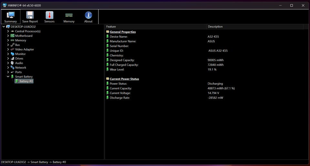
Task: Expand the Central Processor(s) node
Action: (x=8, y=31)
